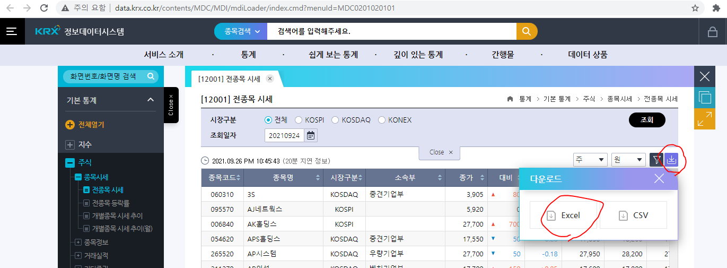This screenshot has width=727, height=268.
Task: Collapse the 주식 tree node
Action: pos(70,163)
